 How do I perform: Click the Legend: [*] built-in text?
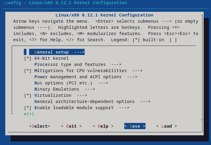click(138, 40)
